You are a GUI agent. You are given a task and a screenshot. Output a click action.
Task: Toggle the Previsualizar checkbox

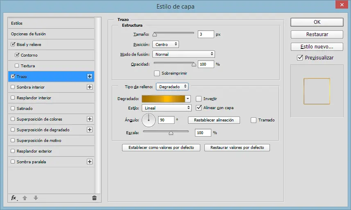300,58
